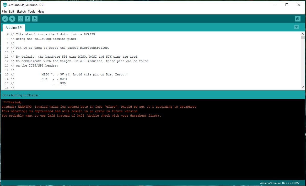Open the Serial Monitor magnifier icon
The image size is (306, 186).
(297, 19)
